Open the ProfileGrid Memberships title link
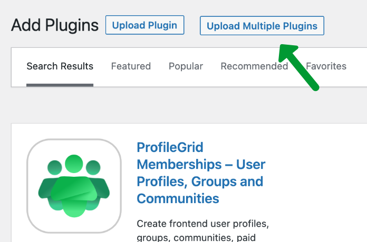The image size is (367, 242). tap(200, 173)
